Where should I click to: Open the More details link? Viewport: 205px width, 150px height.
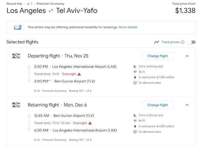pos(128,27)
